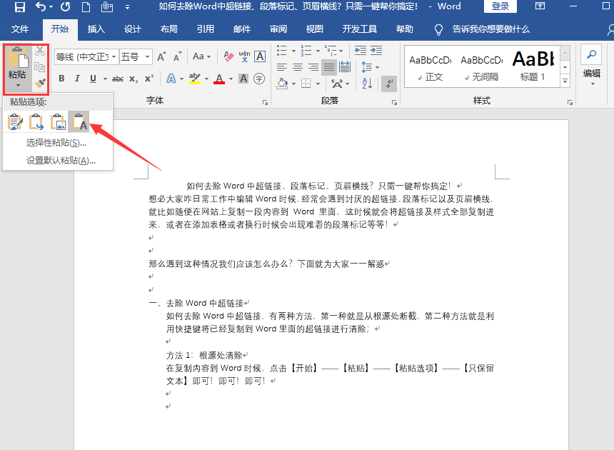Image resolution: width=614 pixels, height=450 pixels.
Task: Click the Redo icon in title bar
Action: [x=66, y=6]
